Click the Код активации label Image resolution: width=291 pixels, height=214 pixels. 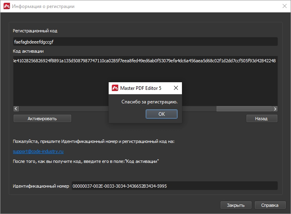pos(28,51)
